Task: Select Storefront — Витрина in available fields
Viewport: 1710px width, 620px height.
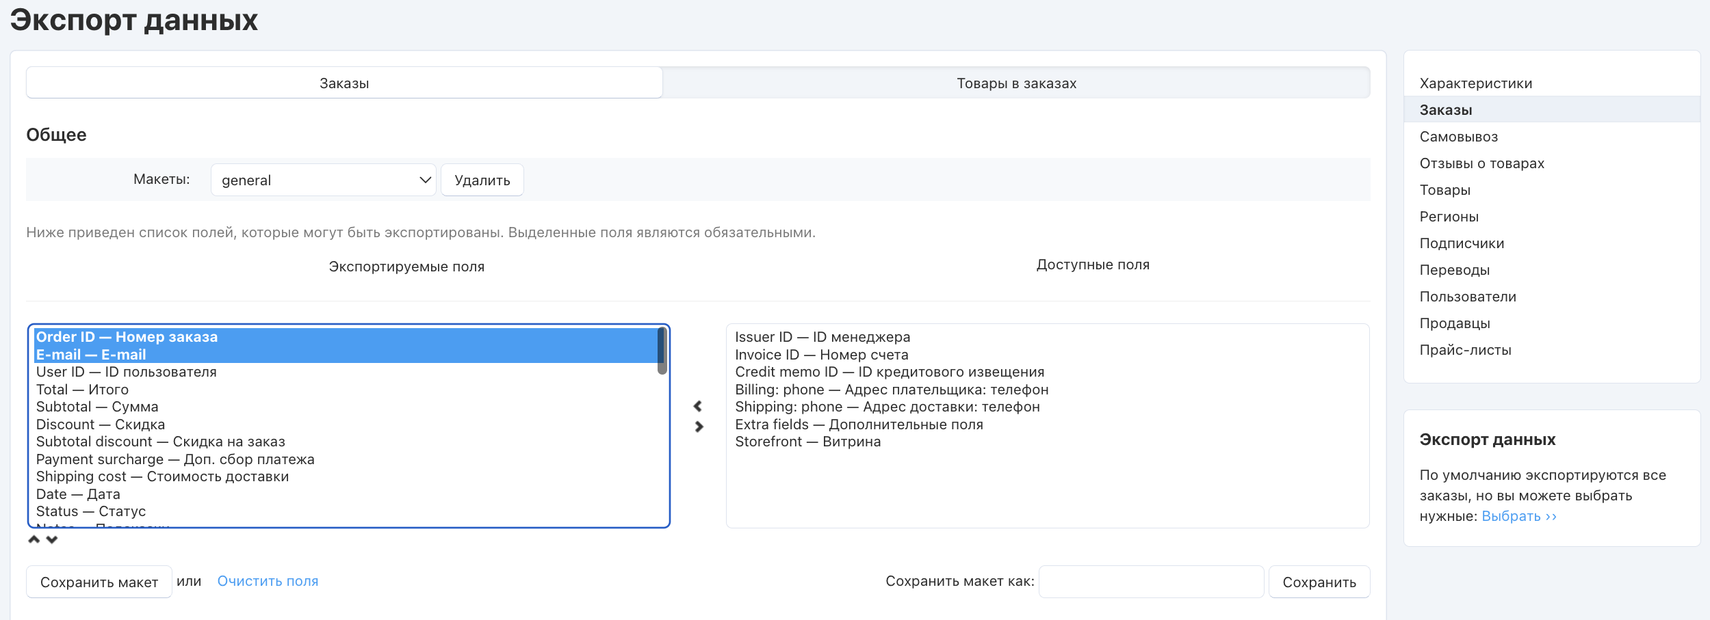Action: pyautogui.click(x=807, y=442)
